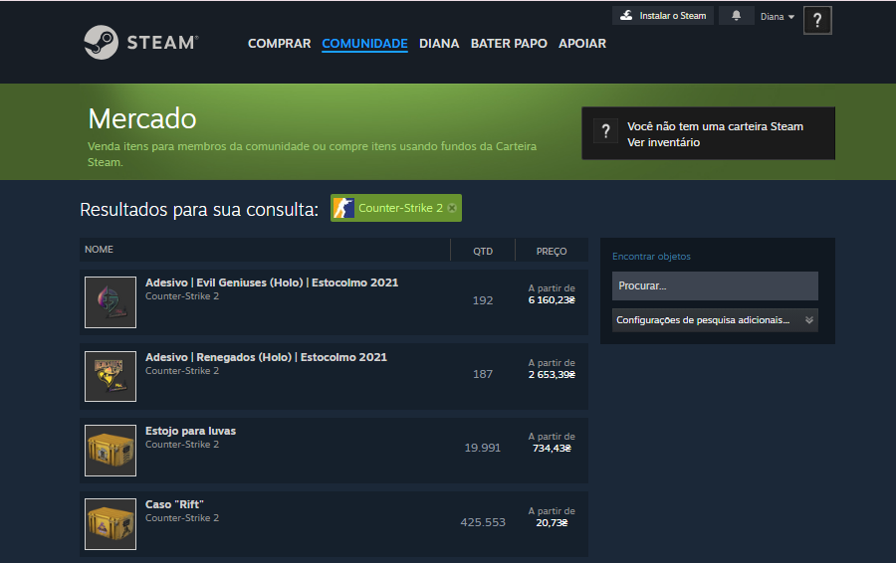Sort results by the PREÇO column

pos(552,251)
